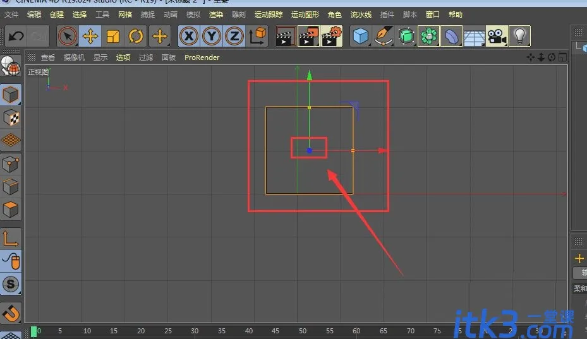Open the 运动图形 menu
This screenshot has height=339, width=587.
click(x=305, y=15)
